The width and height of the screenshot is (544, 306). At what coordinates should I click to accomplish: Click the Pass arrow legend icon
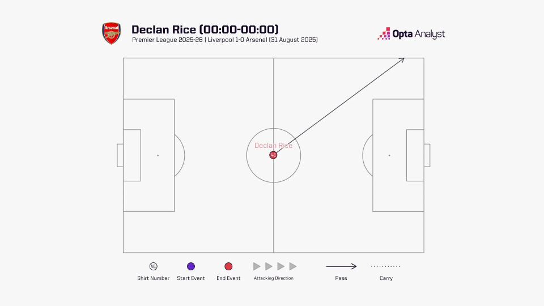pyautogui.click(x=341, y=266)
